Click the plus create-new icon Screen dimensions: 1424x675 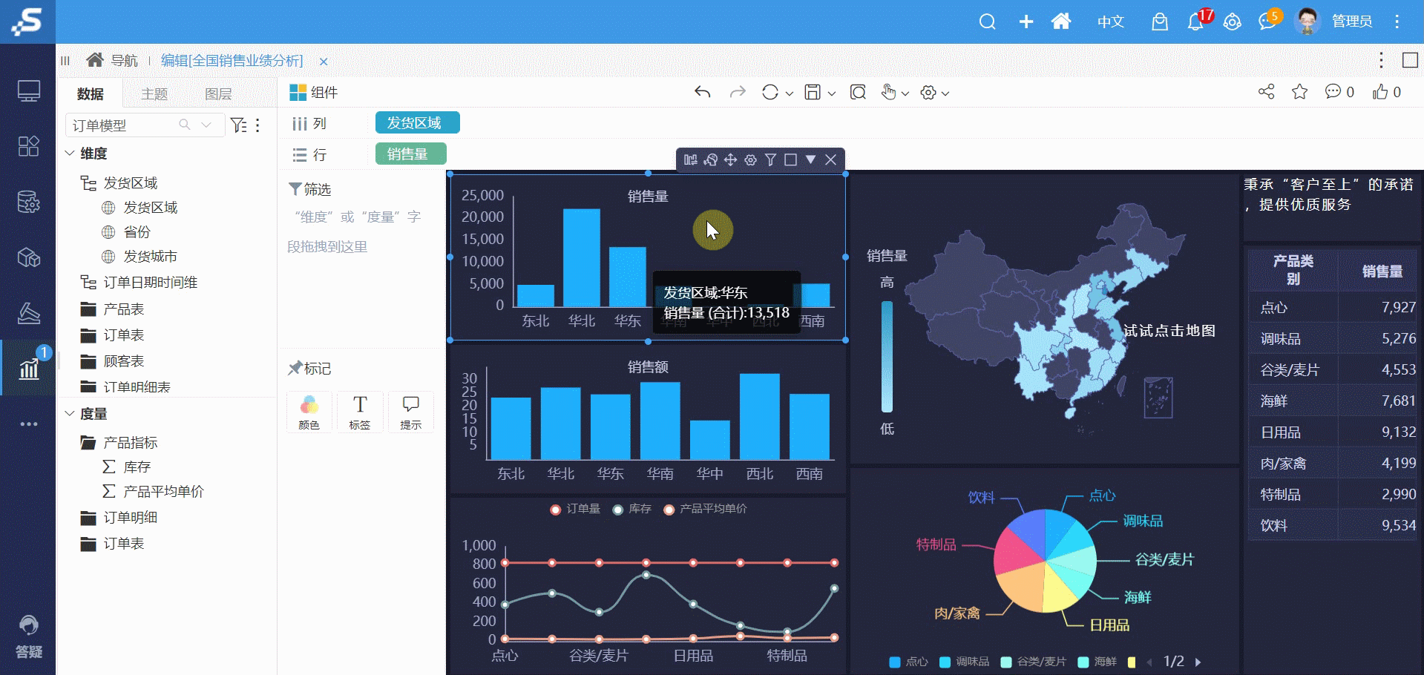pos(1026,22)
